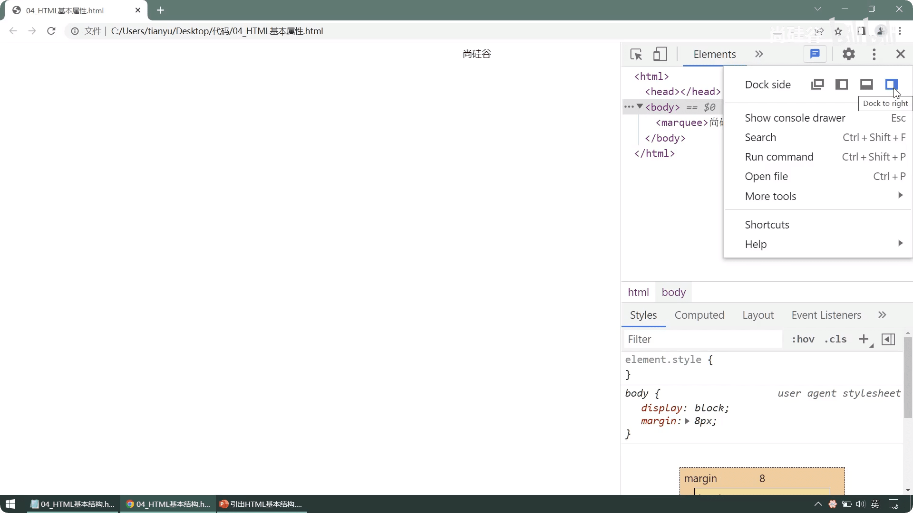The width and height of the screenshot is (913, 513).
Task: Bookmark this page with star icon
Action: (x=838, y=31)
